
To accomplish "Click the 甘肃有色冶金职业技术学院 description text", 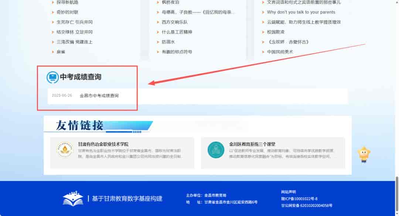I will [130, 154].
